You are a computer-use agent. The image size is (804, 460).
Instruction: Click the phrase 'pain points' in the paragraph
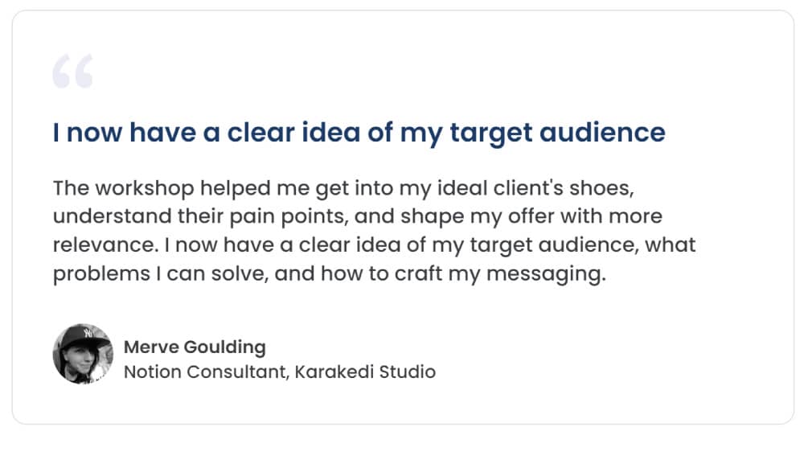click(289, 216)
